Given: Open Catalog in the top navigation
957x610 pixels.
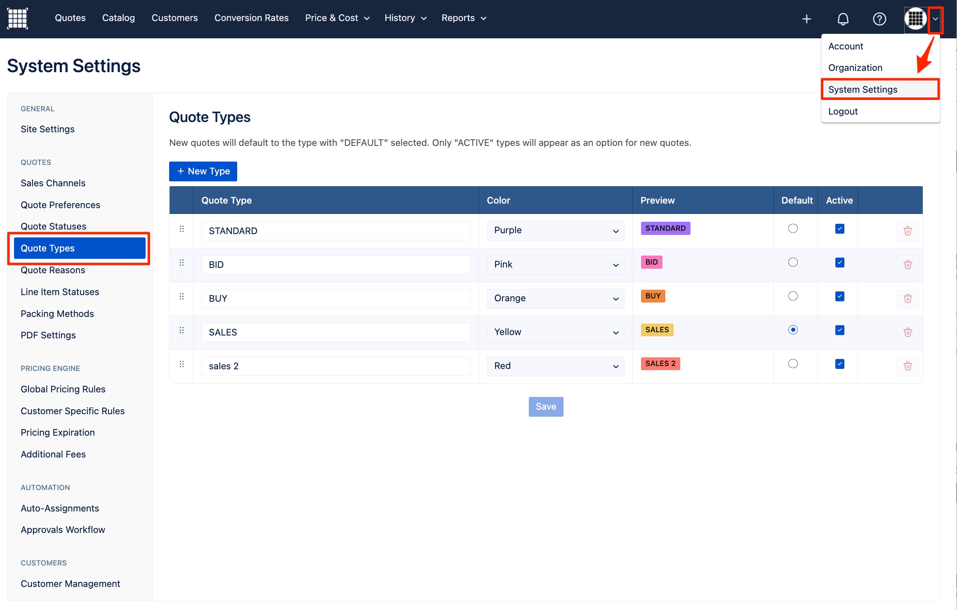Looking at the screenshot, I should pos(118,18).
